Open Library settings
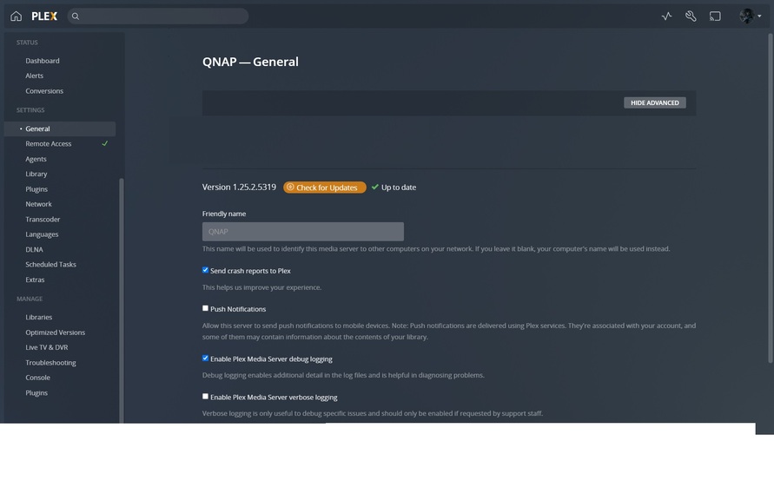 [36, 174]
